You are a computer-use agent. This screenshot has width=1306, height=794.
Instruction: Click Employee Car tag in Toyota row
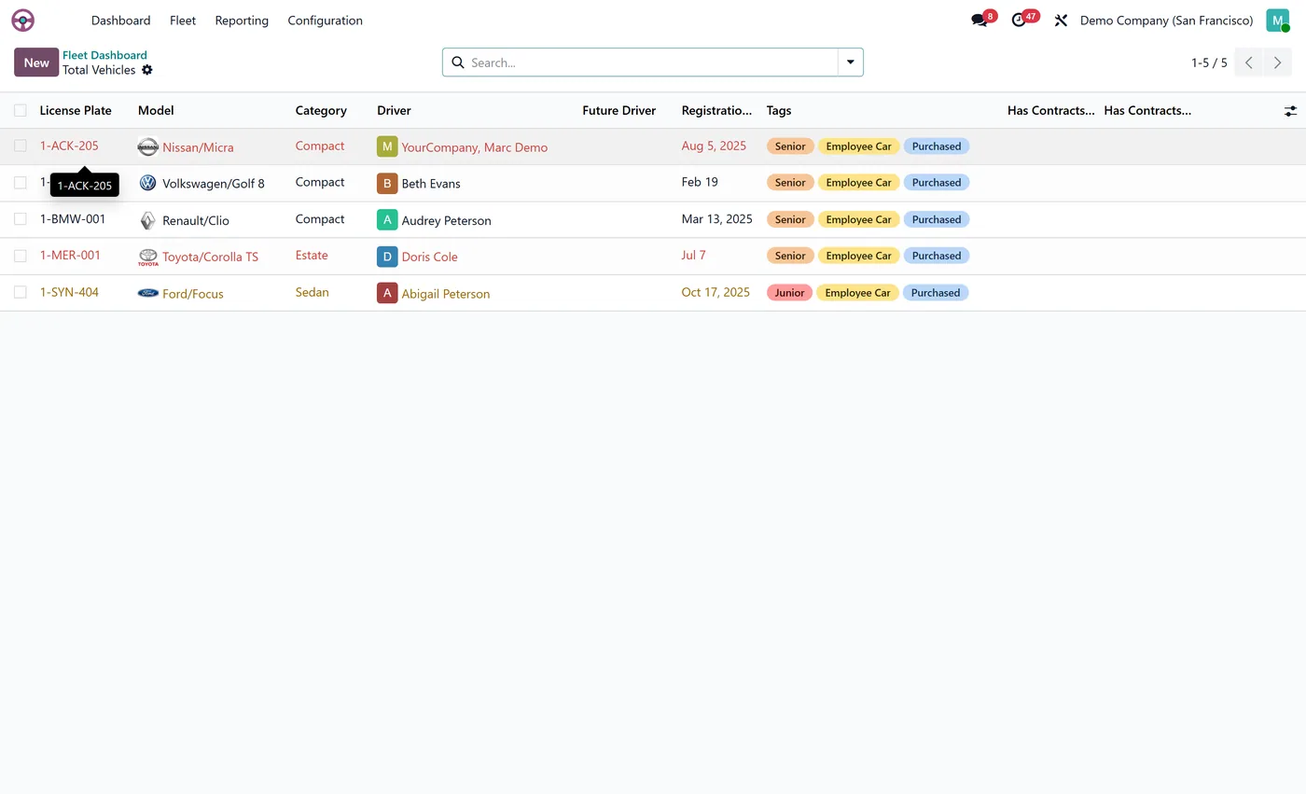pos(858,256)
